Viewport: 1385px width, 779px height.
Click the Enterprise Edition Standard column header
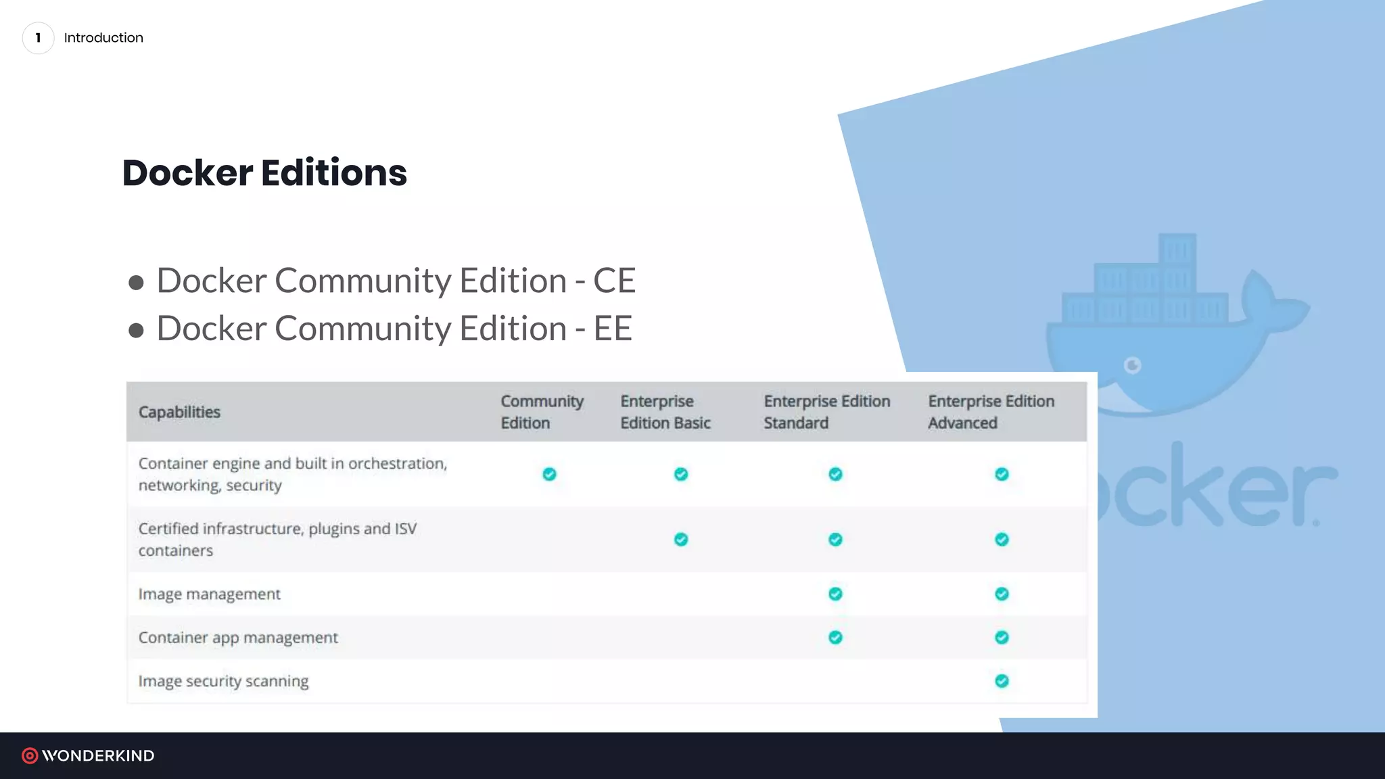pyautogui.click(x=826, y=412)
